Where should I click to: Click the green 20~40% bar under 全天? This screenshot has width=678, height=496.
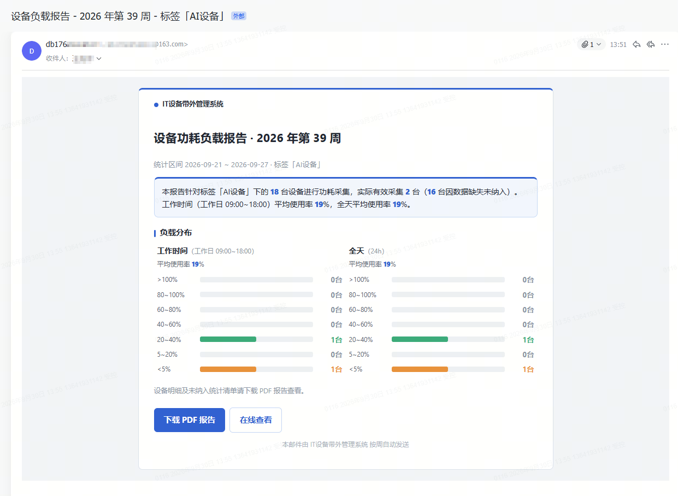pos(420,339)
